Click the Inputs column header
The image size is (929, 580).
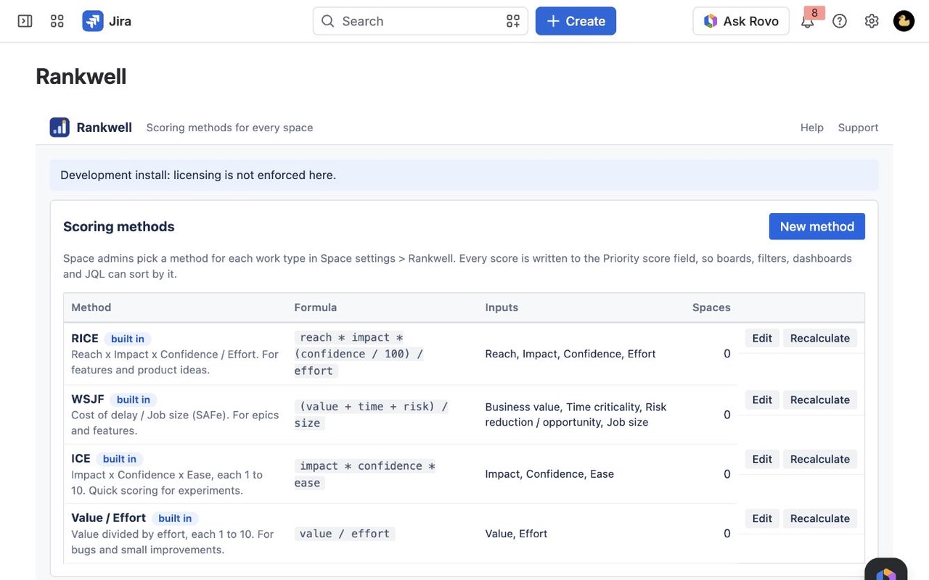(502, 307)
